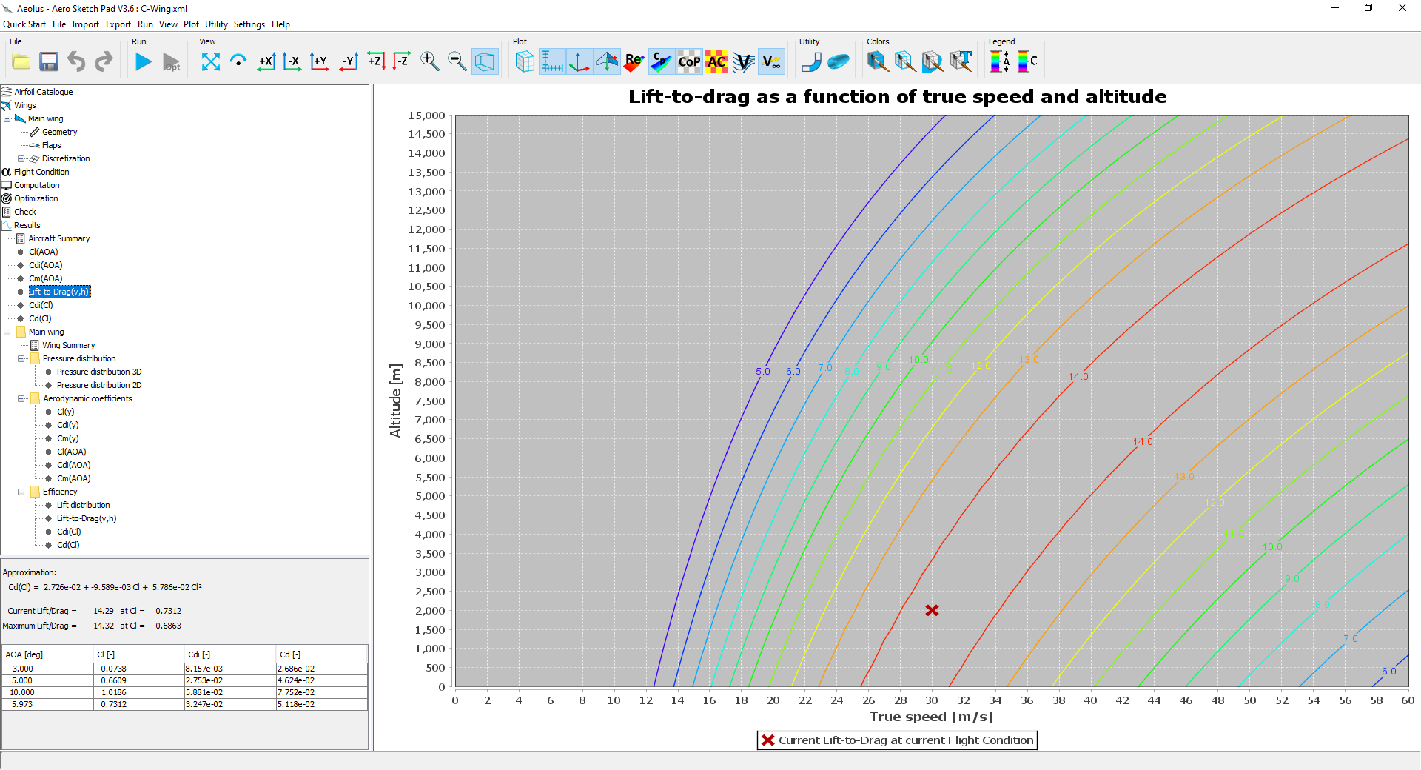Viewport: 1421px width, 770px height.
Task: Toggle the axis scale plot display
Action: click(552, 62)
